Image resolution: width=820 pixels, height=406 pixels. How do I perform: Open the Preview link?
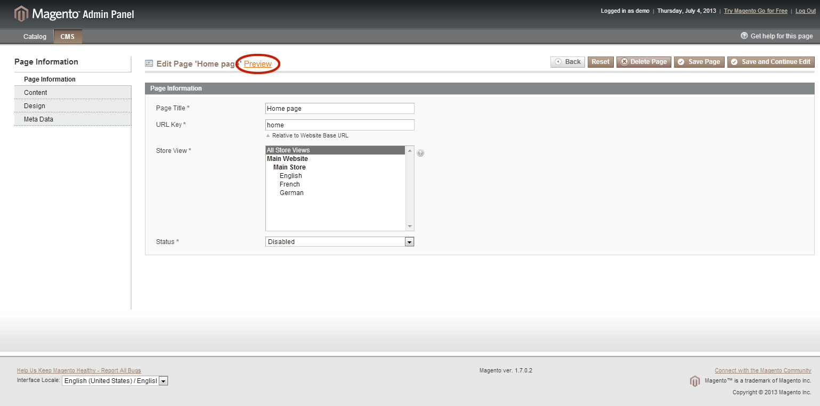(258, 64)
